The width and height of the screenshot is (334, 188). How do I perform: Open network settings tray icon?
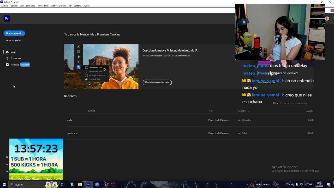[301, 185]
